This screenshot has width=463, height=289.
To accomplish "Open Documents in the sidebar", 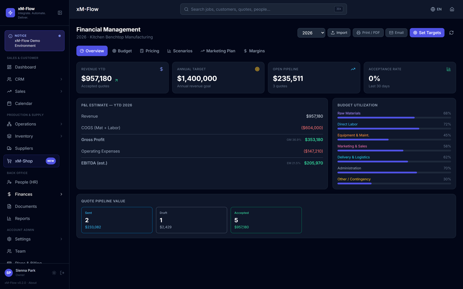I will pos(35,207).
